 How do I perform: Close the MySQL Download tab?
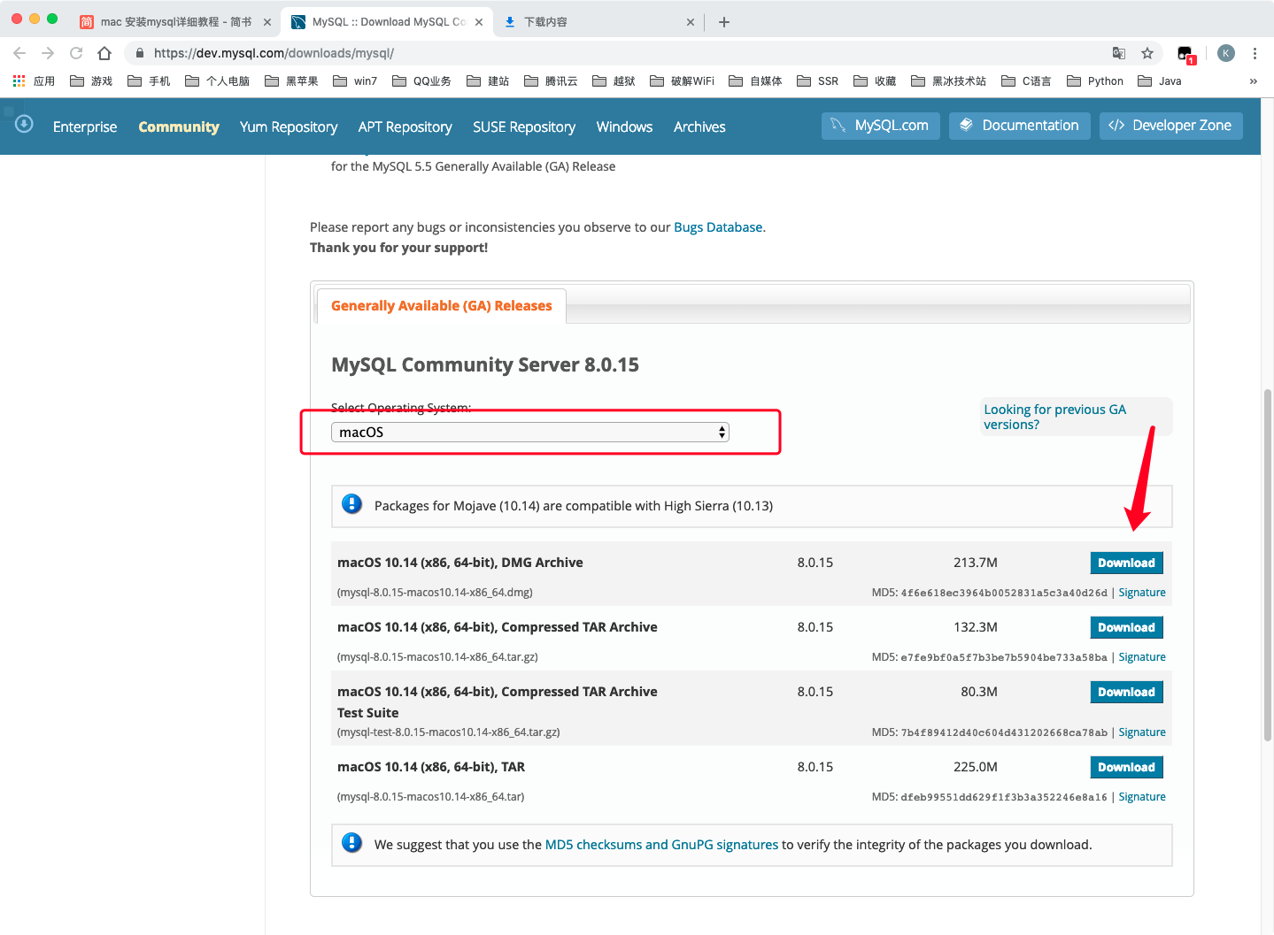pyautogui.click(x=479, y=22)
